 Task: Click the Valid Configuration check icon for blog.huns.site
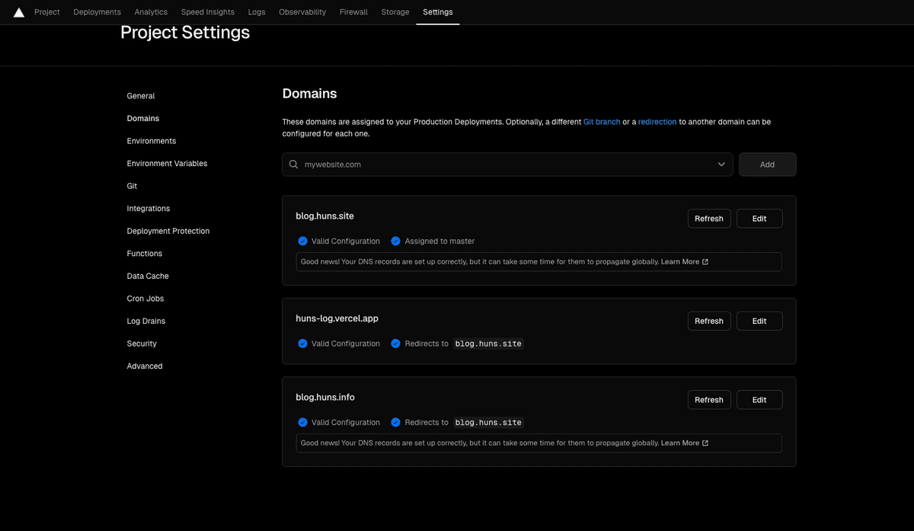click(x=302, y=241)
